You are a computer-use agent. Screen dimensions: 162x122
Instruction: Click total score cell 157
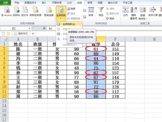pyautogui.click(x=115, y=73)
